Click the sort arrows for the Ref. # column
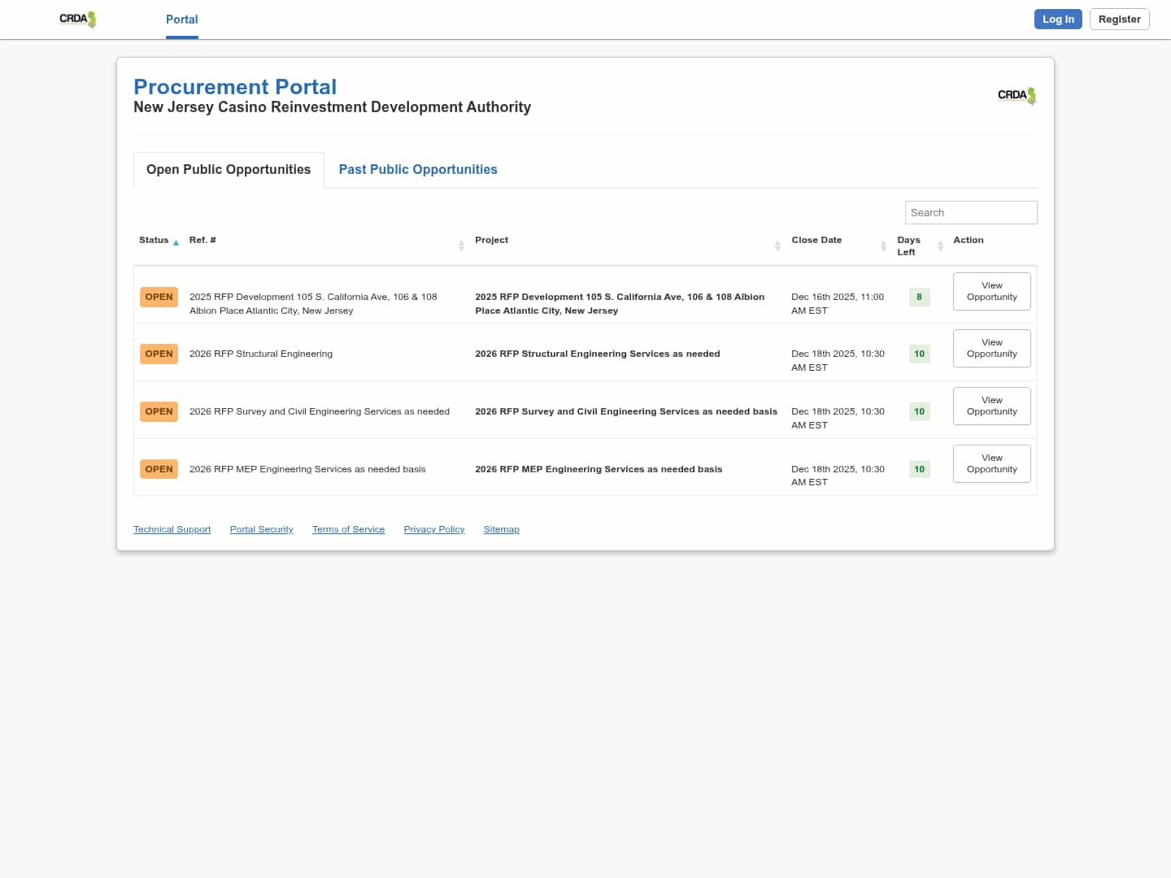The width and height of the screenshot is (1171, 878). tap(461, 246)
